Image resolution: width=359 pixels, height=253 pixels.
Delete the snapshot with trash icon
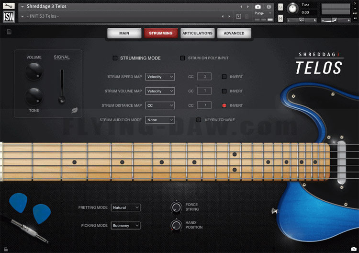pos(247,16)
